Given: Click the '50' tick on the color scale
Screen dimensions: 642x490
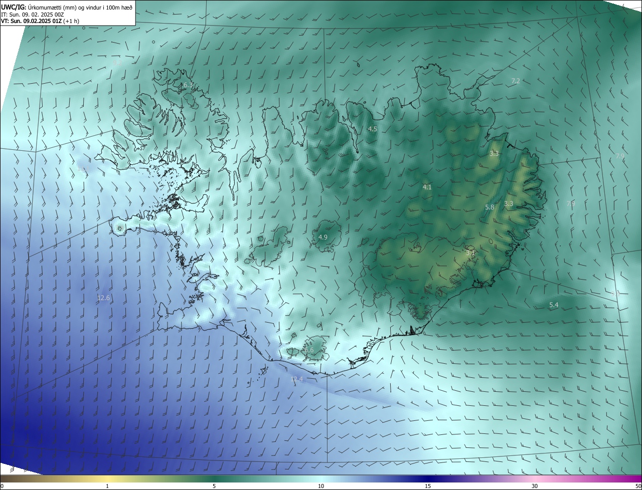Looking at the screenshot, I should point(638,486).
